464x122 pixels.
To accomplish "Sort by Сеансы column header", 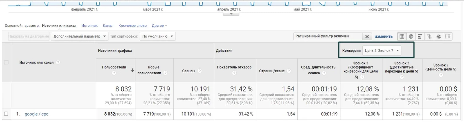I will point(189,71).
